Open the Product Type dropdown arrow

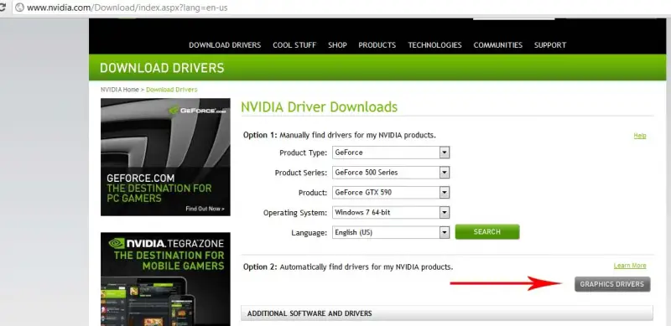coord(445,153)
